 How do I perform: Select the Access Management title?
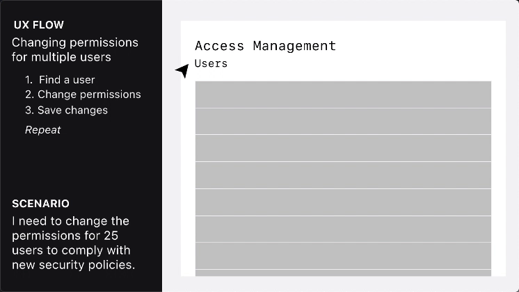click(x=266, y=46)
